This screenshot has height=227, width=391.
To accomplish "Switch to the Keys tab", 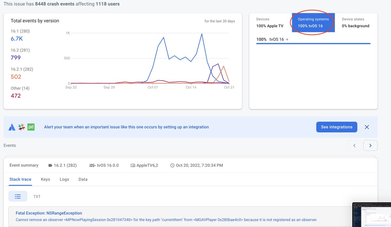I will pos(45,179).
